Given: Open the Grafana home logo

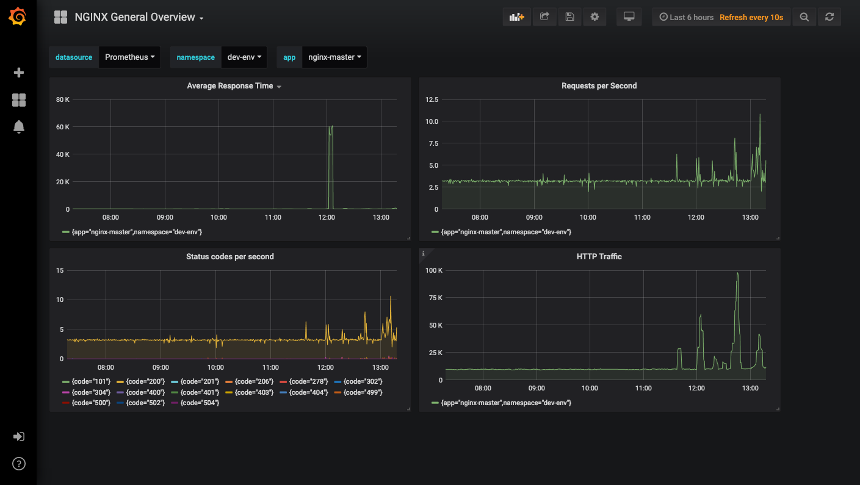Looking at the screenshot, I should pos(18,17).
